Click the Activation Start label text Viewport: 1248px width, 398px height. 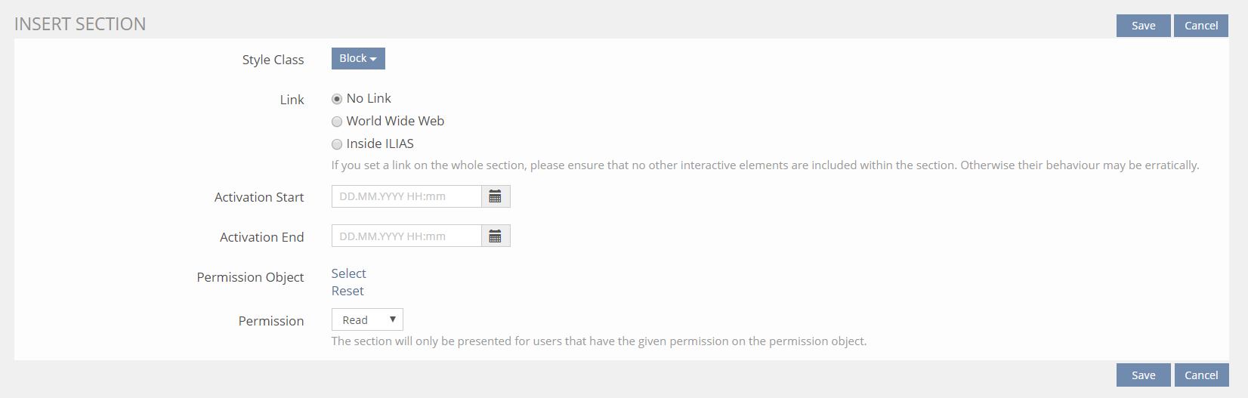[259, 197]
